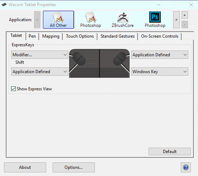Screen dimensions: 198x176
Task: Click the right ExpressKey on the tablet image
Action: 120,59
